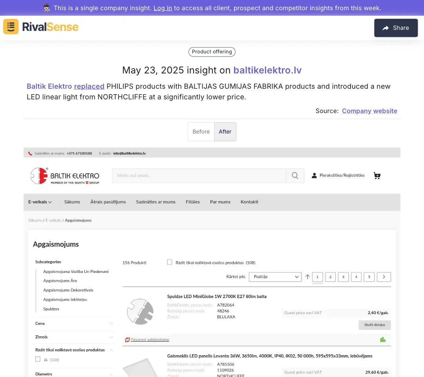Go to page 2 of products
This screenshot has height=377, width=424.
[x=330, y=277]
